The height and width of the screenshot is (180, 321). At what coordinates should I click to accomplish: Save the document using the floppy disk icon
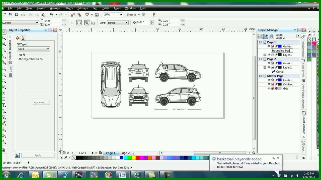click(17, 15)
